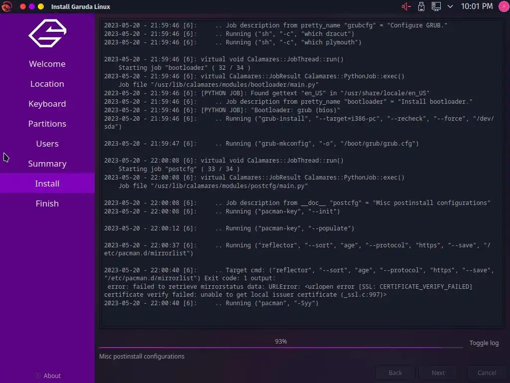Screen dimensions: 510x383
Task: Click the log line Running pacman -Syy
Action: click(211, 303)
